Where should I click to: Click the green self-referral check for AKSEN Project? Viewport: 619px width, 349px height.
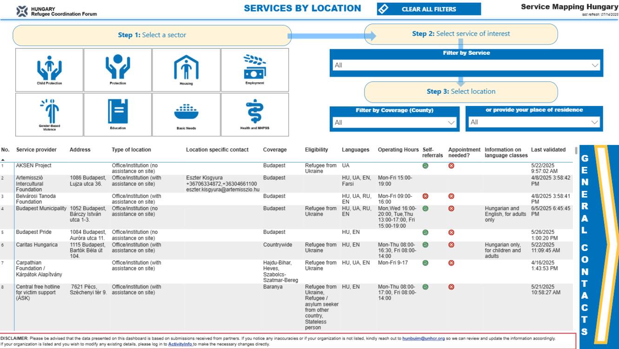point(426,166)
